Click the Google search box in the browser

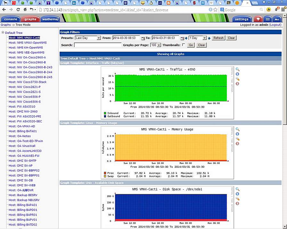coord(241,10)
